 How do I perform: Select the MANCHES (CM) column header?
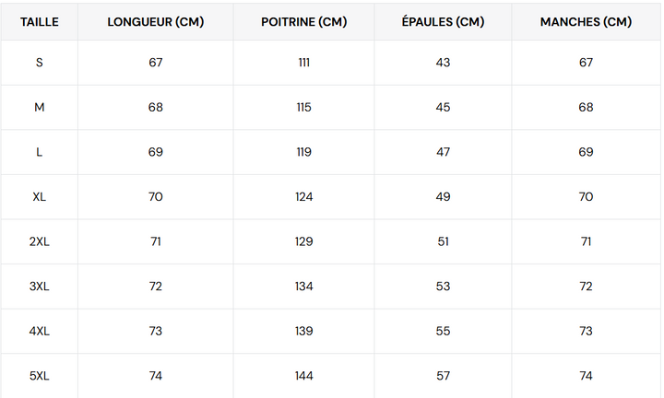[x=586, y=21]
